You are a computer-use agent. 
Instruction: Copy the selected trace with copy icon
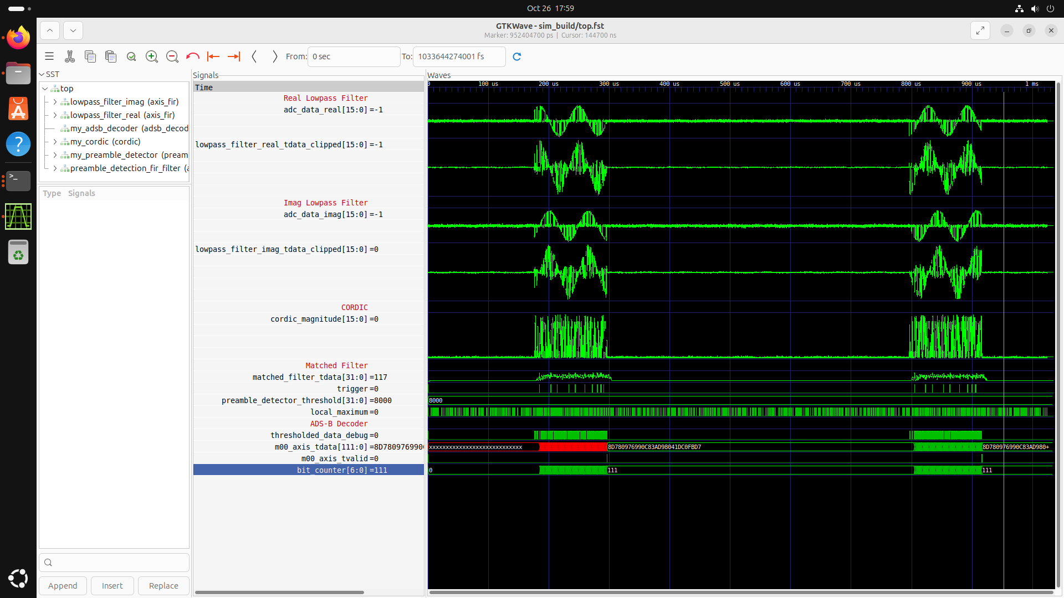(x=90, y=56)
